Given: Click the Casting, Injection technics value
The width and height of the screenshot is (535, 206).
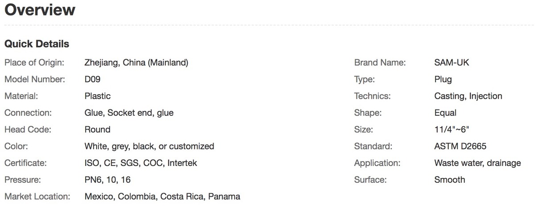Looking at the screenshot, I should pos(468,96).
